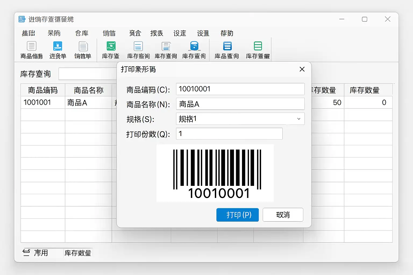Focus the 打印份数 quantity field
Viewport: 413px width, 275px height.
[229, 134]
